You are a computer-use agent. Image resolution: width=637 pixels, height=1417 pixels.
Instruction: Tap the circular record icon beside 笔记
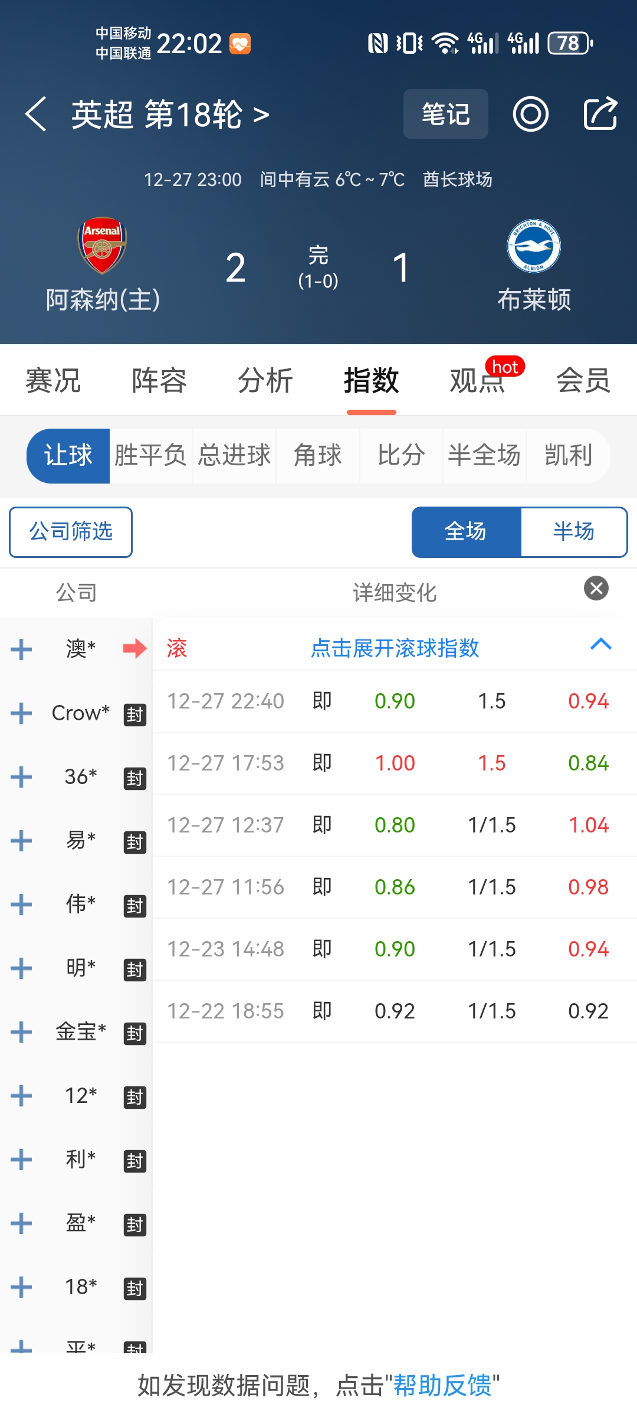pos(530,114)
